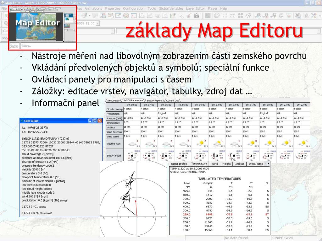The height and width of the screenshot is (241, 322).
Task: Close the Spot values window
Action: tap(100, 121)
